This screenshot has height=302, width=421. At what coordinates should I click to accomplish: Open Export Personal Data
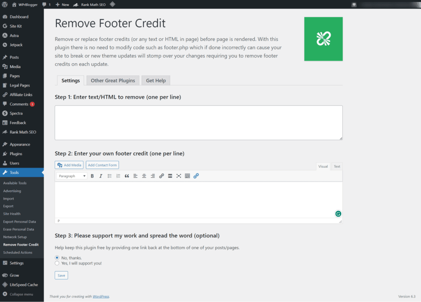click(20, 222)
